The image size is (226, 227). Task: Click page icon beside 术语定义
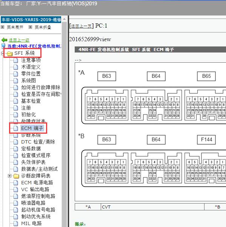pos(15,67)
